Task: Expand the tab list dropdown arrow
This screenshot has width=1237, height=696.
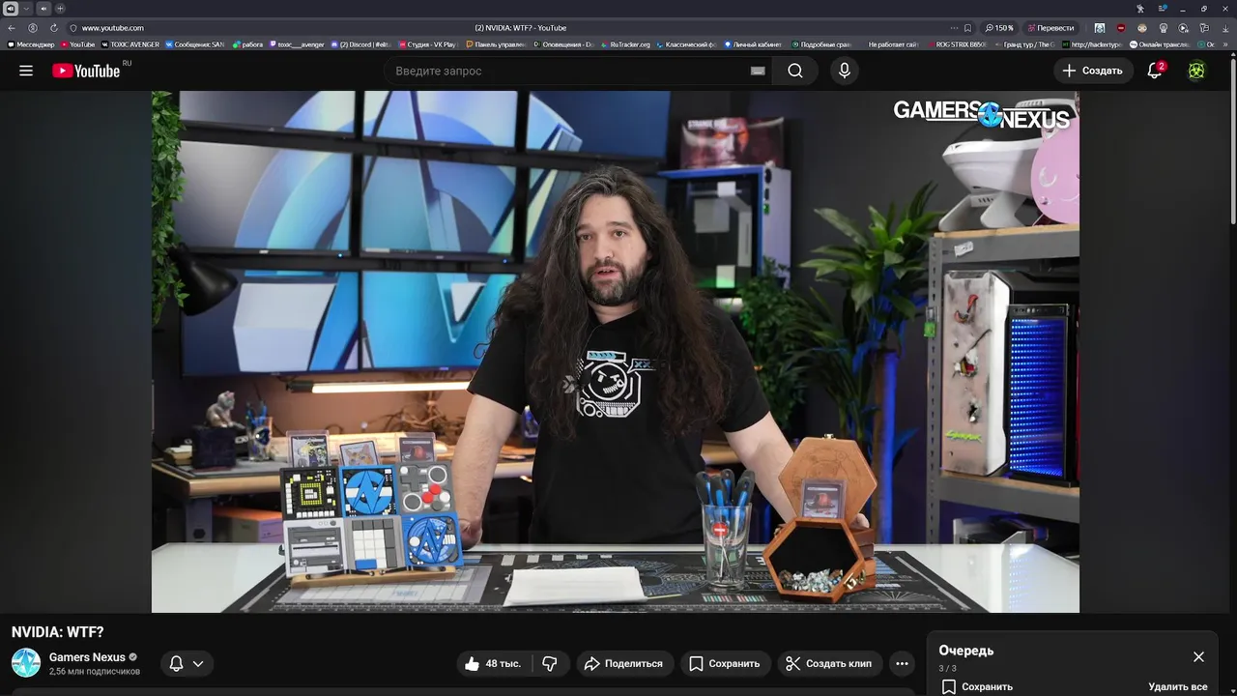Action: (26, 9)
